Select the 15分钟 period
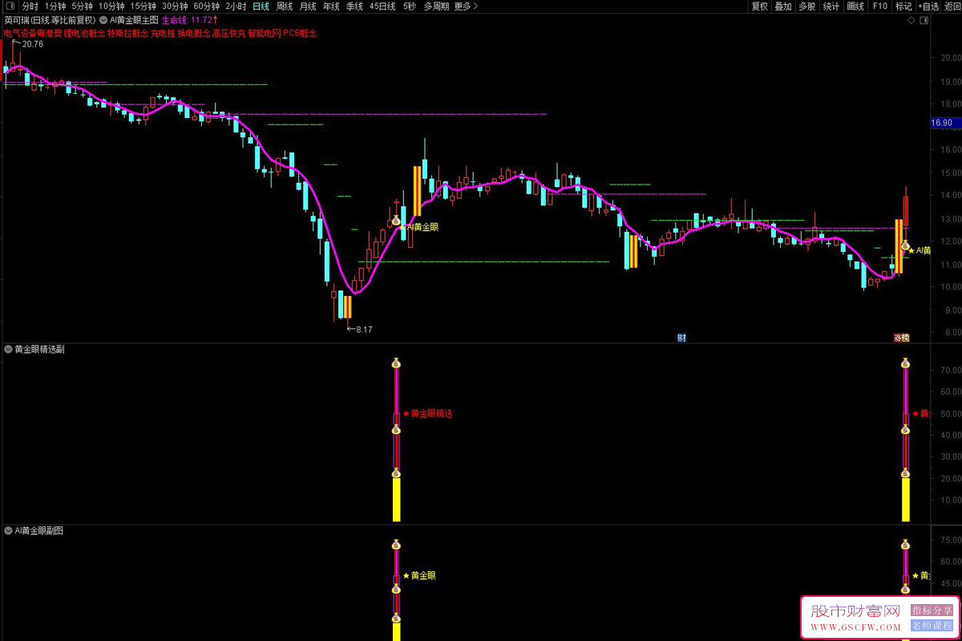The image size is (962, 641). click(x=143, y=6)
